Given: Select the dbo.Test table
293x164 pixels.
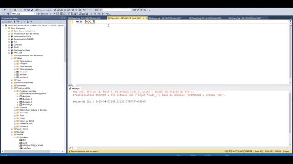Looking at the screenshot, I should click(23, 75).
